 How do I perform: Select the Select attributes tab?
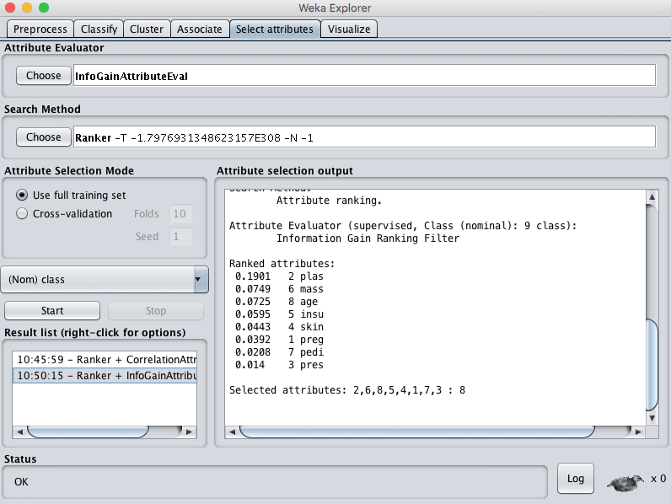click(275, 29)
